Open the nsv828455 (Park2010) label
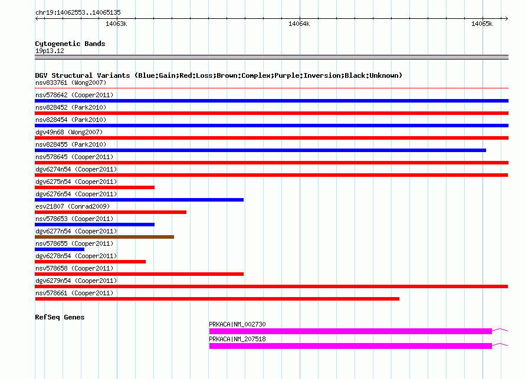525x379 pixels. pyautogui.click(x=71, y=144)
